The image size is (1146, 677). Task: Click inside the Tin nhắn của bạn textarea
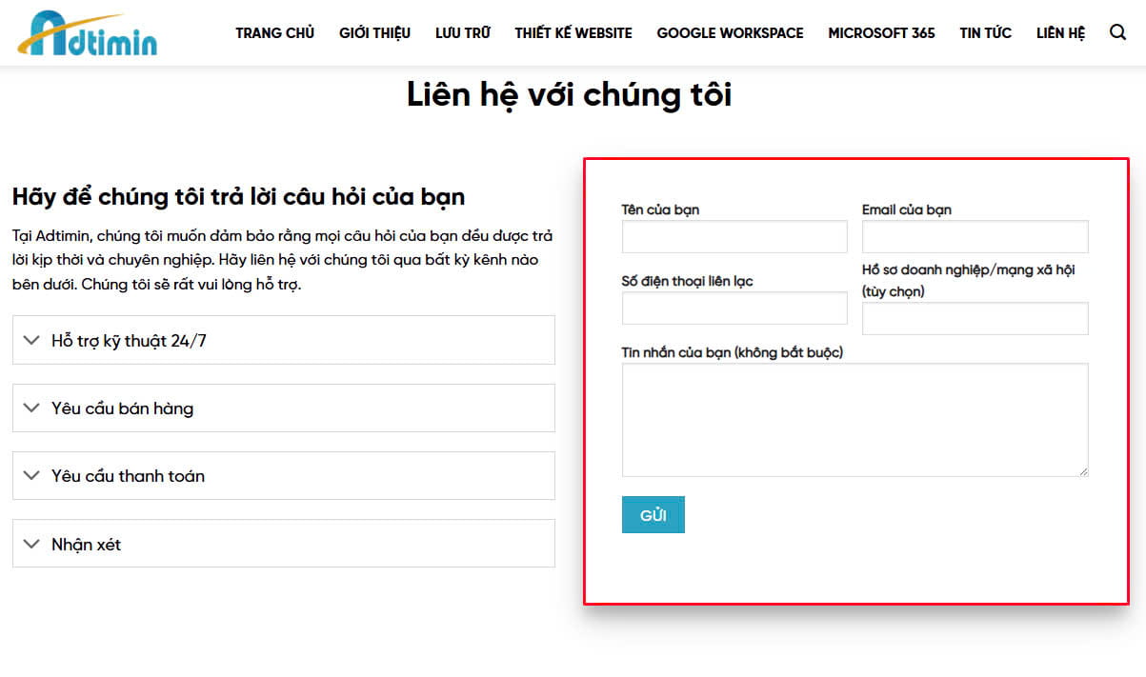pos(854,420)
